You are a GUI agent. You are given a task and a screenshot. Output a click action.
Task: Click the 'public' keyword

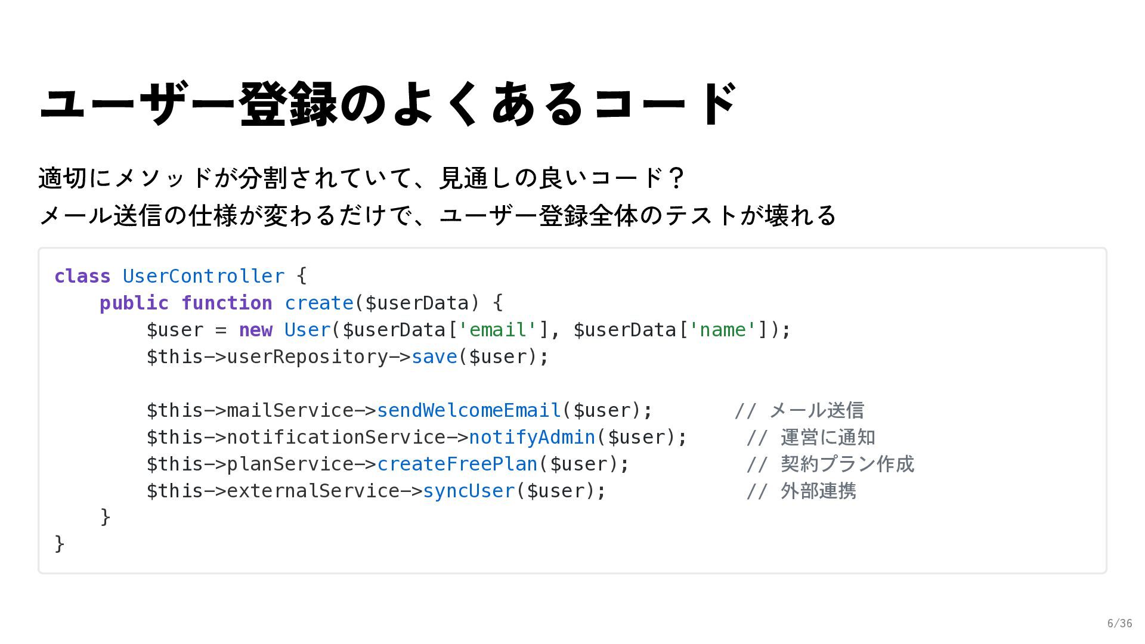134,303
